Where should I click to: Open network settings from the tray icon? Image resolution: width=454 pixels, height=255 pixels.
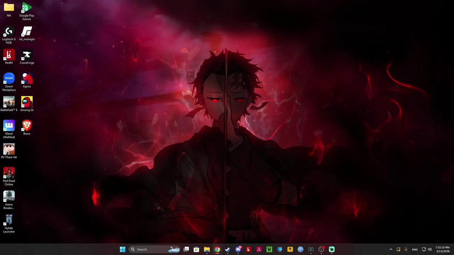pyautogui.click(x=424, y=249)
